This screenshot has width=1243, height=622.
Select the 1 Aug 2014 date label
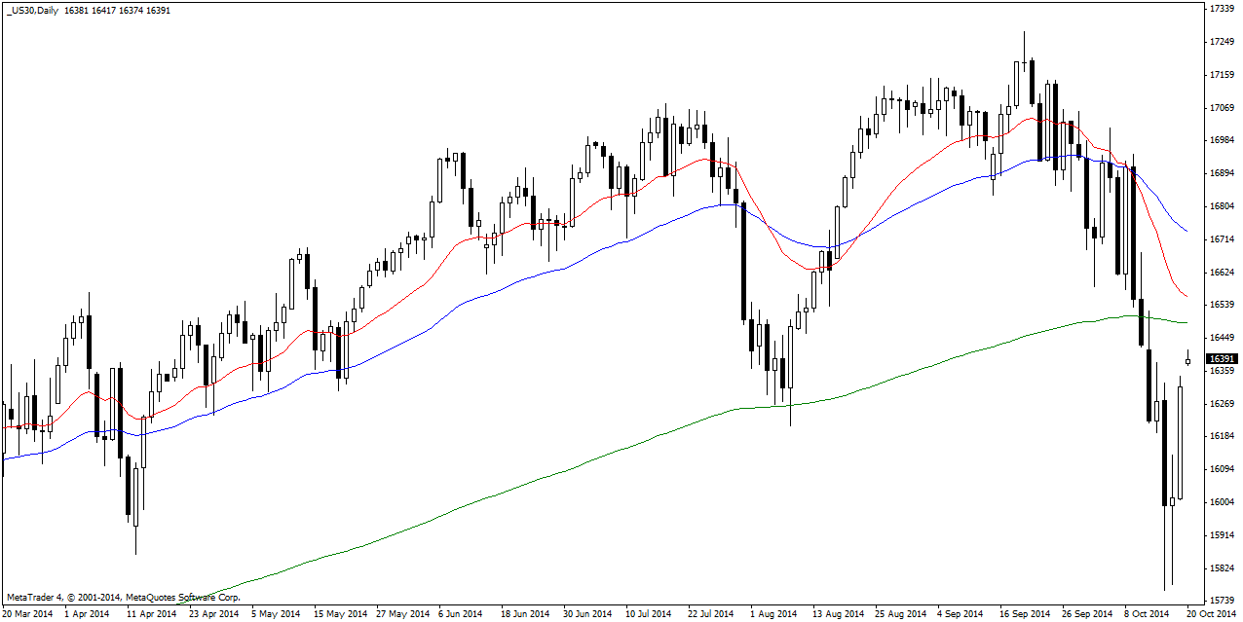773,614
